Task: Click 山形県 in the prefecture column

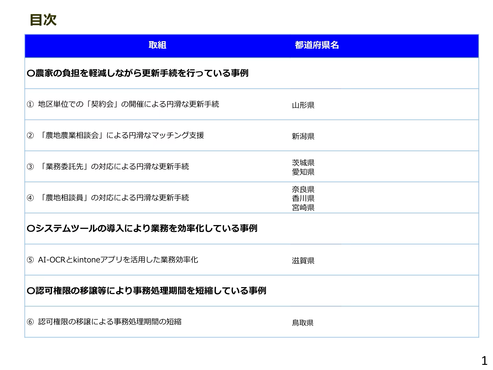Action: pyautogui.click(x=303, y=105)
